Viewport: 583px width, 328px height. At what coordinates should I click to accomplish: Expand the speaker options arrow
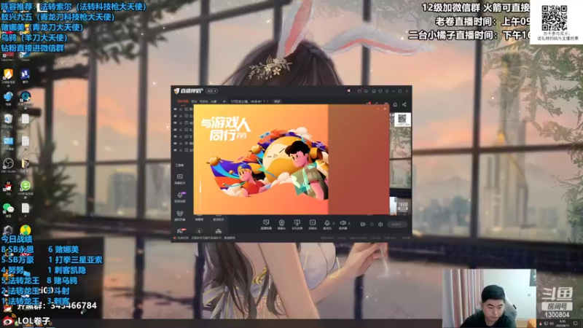click(x=349, y=223)
